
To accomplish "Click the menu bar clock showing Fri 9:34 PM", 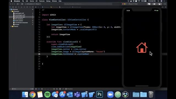I will pos(152,1).
